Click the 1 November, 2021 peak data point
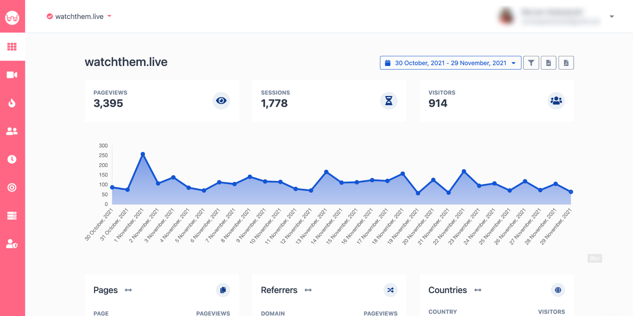 coord(143,154)
